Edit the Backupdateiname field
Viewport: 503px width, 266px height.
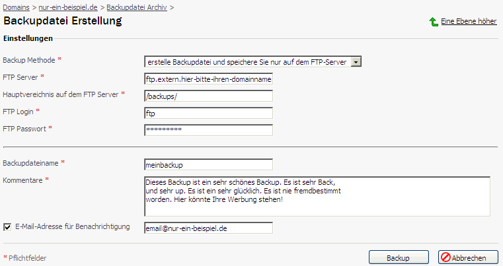tap(208, 165)
